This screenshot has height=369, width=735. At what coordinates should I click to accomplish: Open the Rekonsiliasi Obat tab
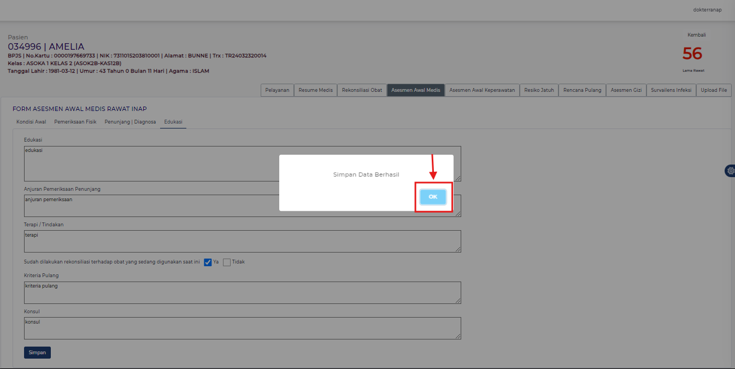[362, 90]
